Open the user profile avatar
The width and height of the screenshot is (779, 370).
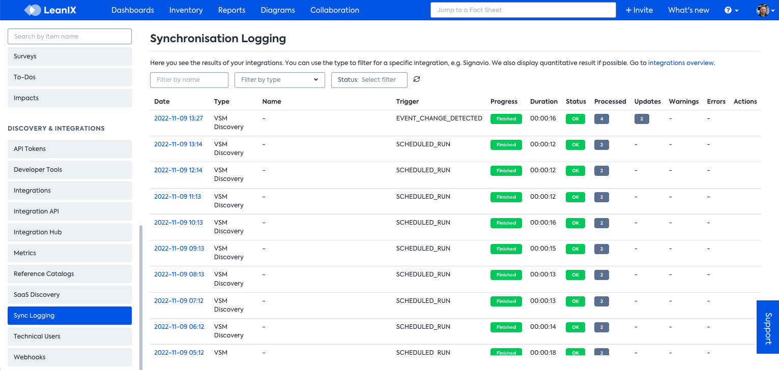point(763,10)
